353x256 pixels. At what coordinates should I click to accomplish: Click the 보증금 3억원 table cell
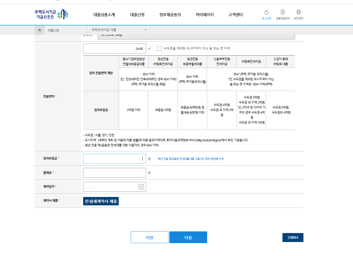coord(163,110)
